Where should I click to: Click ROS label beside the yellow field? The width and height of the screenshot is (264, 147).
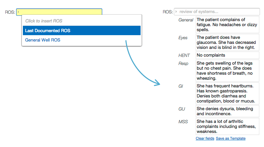coord(10,12)
